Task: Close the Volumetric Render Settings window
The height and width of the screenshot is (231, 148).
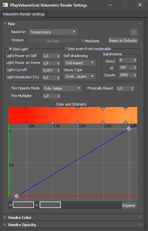Action: coord(140,5)
